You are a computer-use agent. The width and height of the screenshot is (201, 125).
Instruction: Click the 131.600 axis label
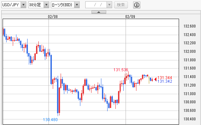190,68
